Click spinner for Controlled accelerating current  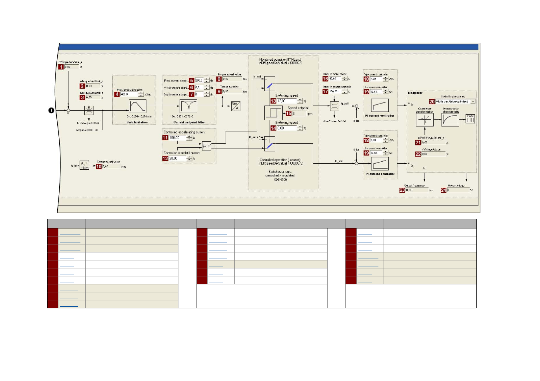point(189,138)
